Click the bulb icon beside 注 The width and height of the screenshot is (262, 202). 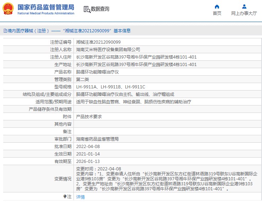(x=65, y=196)
